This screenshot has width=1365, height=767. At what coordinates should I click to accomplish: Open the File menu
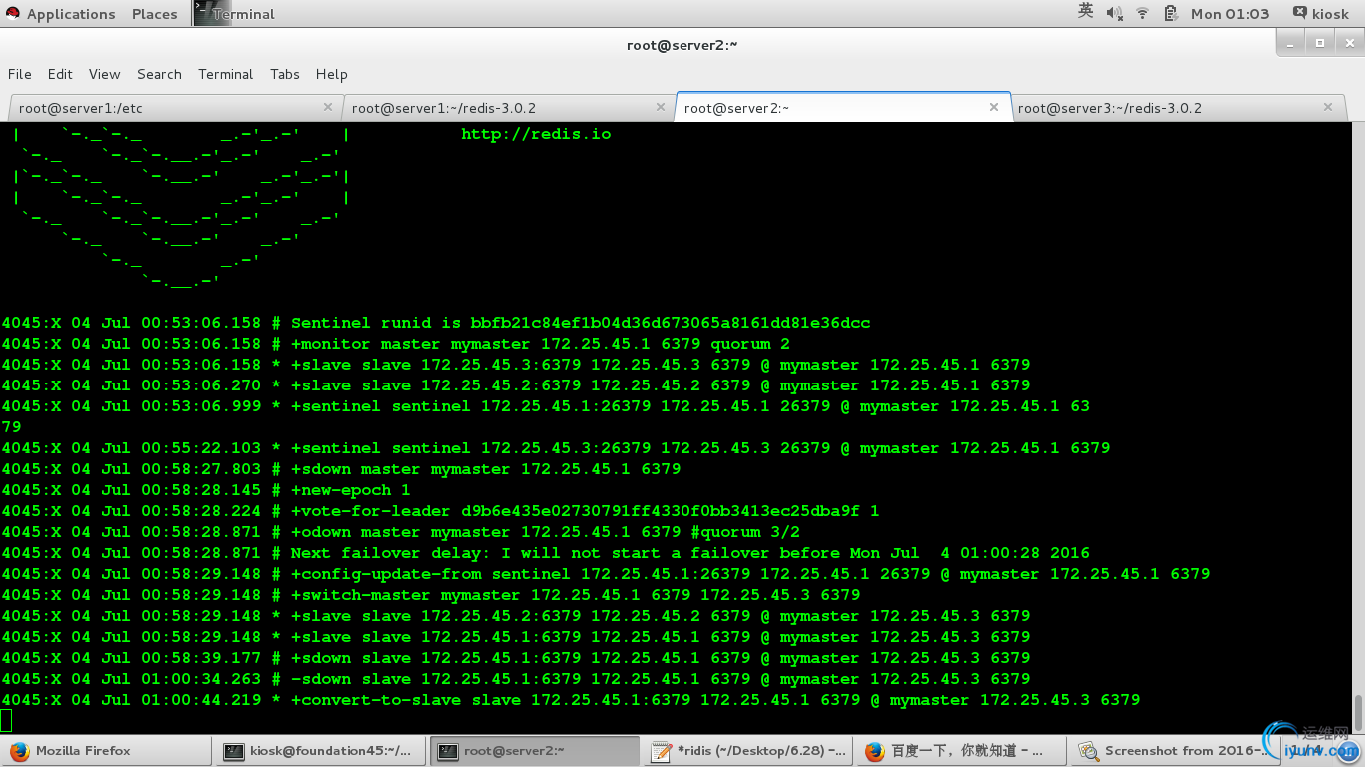pyautogui.click(x=19, y=74)
